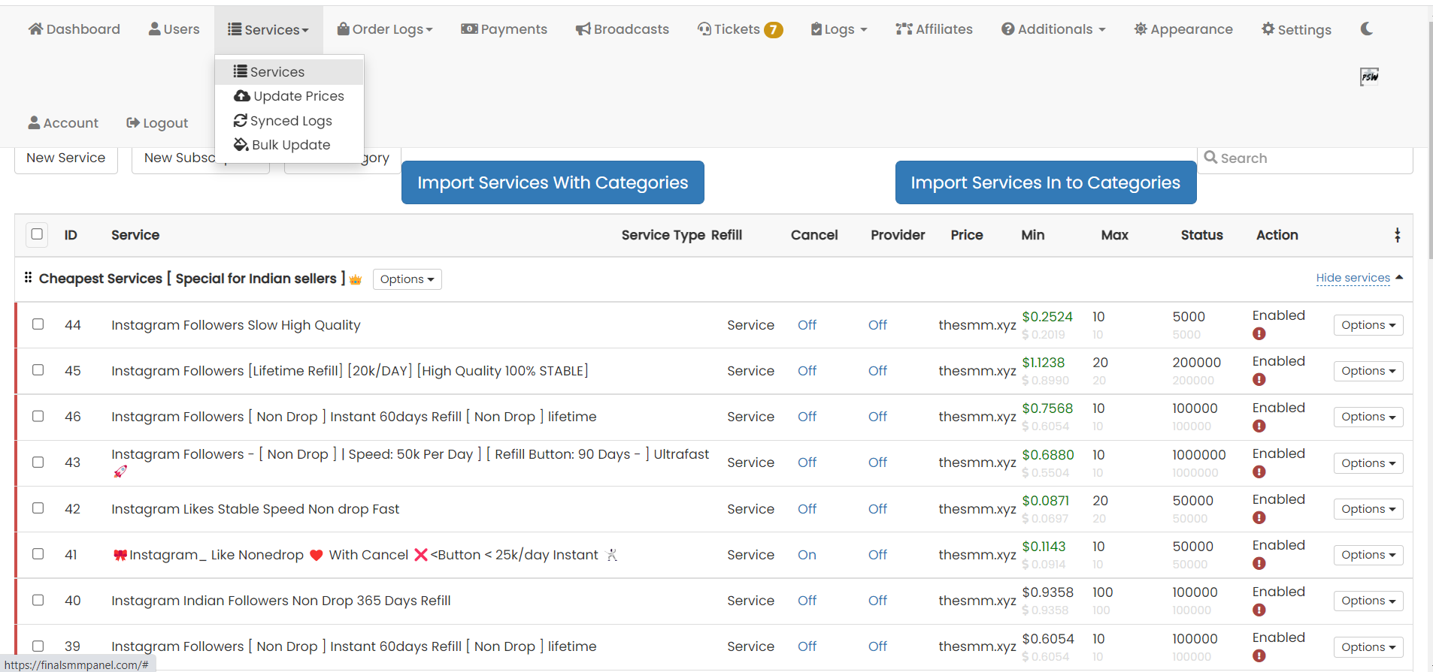Click the table column options dots icon
The width and height of the screenshot is (1433, 672).
coord(1398,235)
